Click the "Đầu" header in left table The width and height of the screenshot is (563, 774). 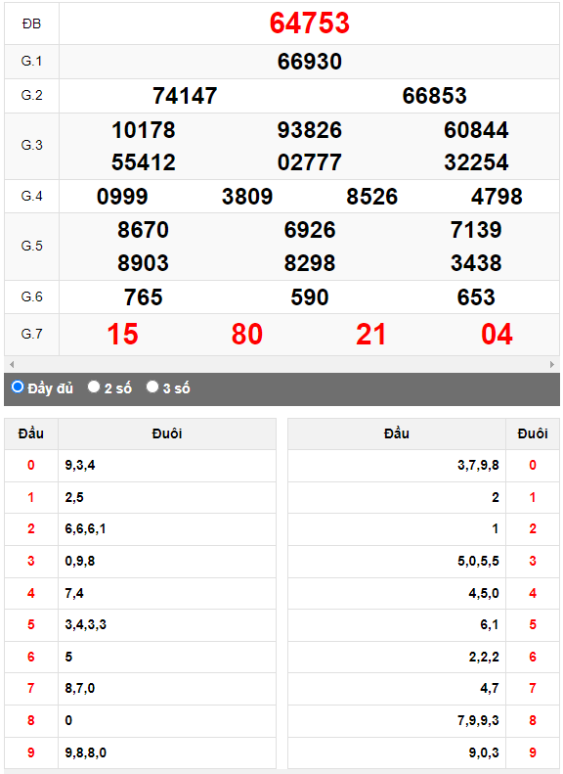[31, 433]
